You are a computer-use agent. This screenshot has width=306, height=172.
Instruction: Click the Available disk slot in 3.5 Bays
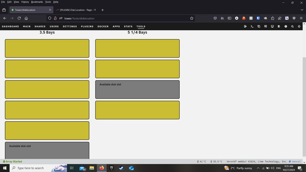[47, 150]
